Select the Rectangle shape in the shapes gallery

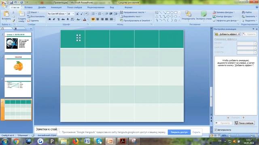(168, 12)
